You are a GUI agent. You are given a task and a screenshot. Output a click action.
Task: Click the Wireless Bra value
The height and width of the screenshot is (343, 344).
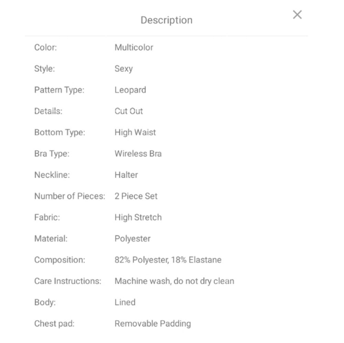point(138,154)
